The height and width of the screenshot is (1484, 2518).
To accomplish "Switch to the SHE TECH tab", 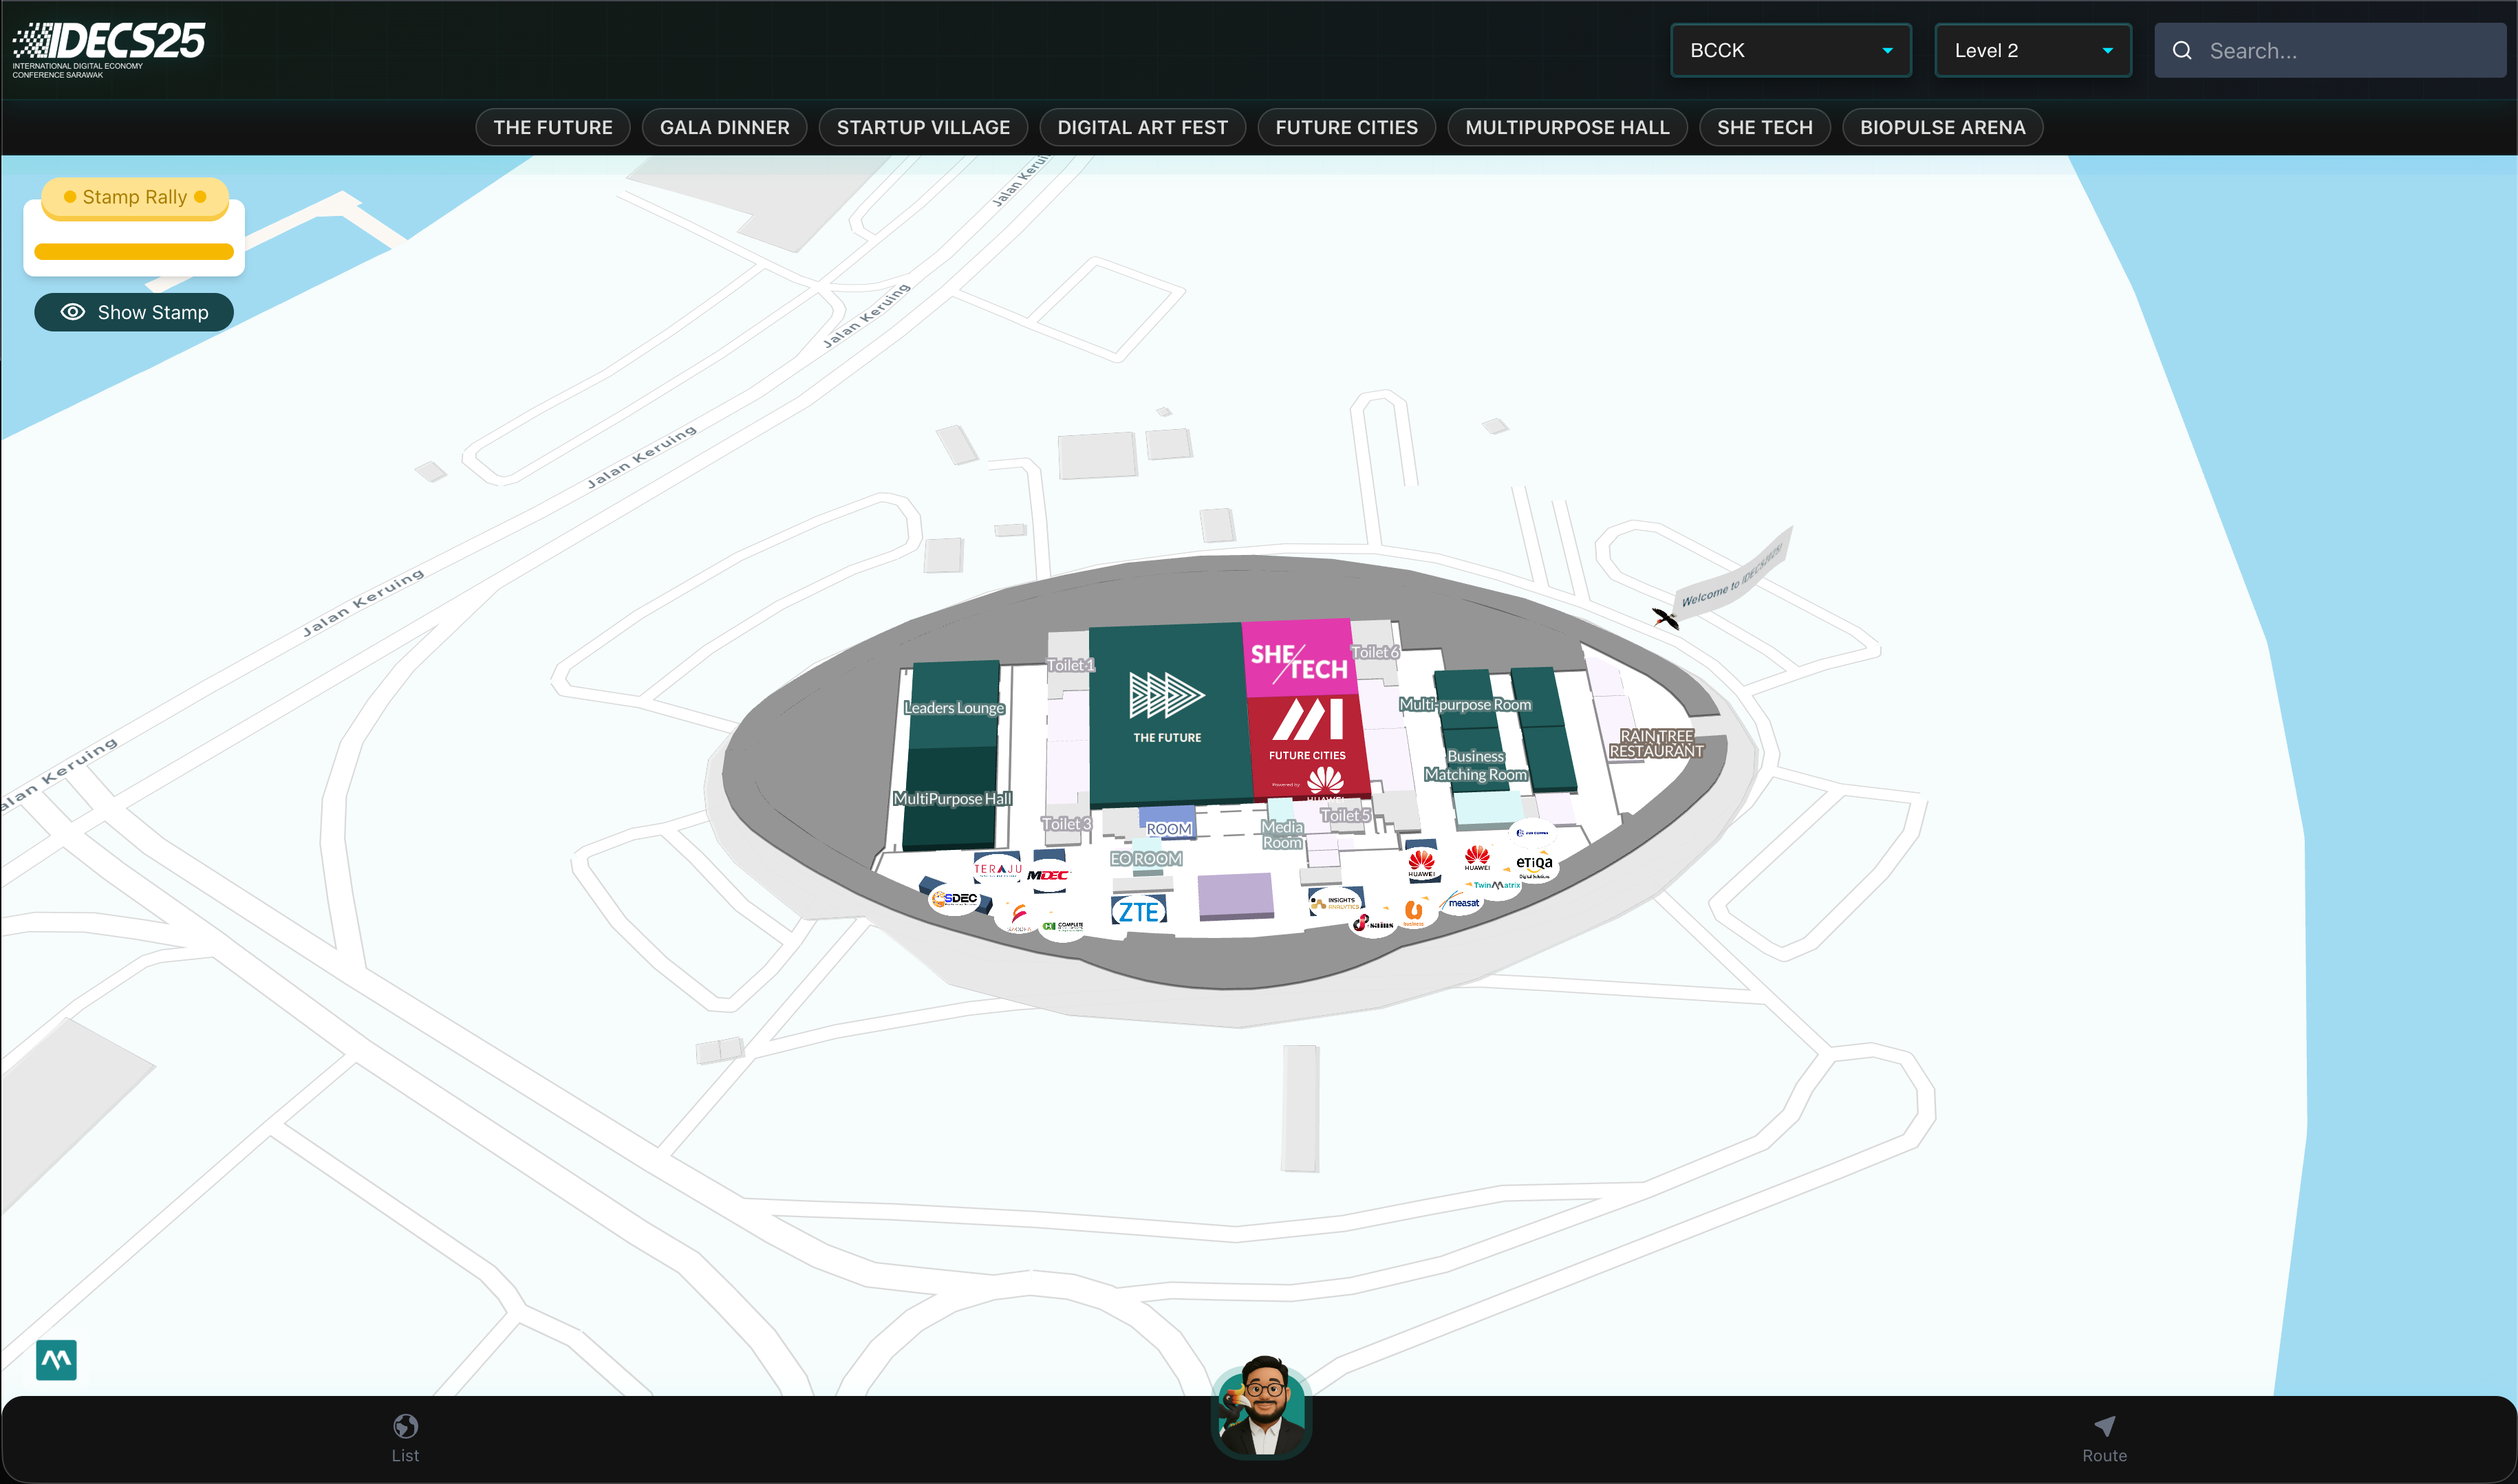I will (1764, 127).
